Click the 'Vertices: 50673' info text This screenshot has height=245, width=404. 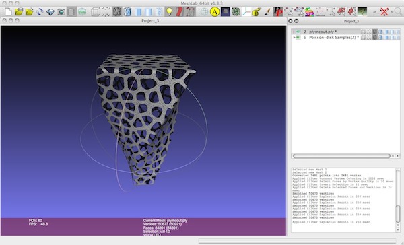point(162,224)
